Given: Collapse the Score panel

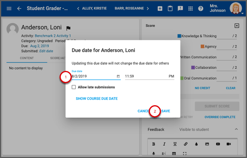Looking at the screenshot, I should pos(237,26).
